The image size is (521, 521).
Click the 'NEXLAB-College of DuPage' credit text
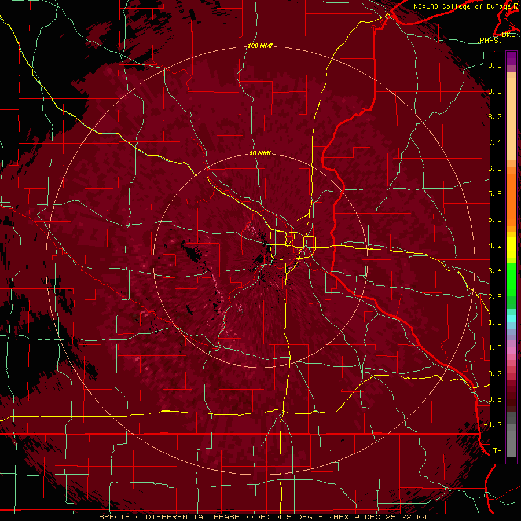[x=462, y=6]
